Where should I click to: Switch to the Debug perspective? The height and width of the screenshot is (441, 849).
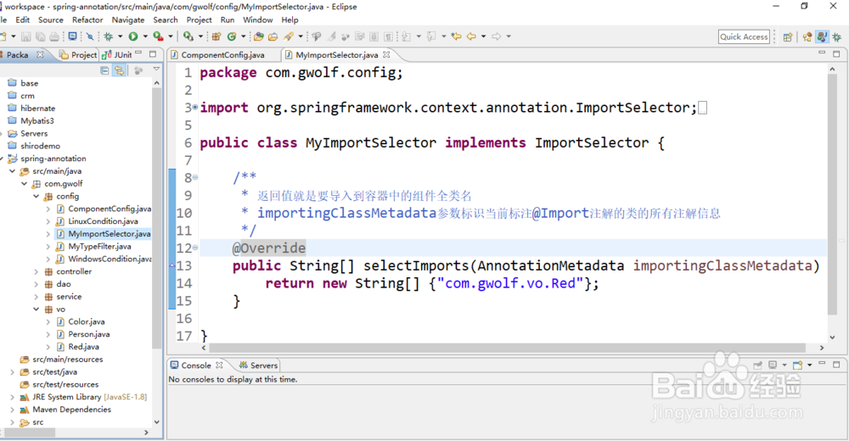tap(837, 36)
